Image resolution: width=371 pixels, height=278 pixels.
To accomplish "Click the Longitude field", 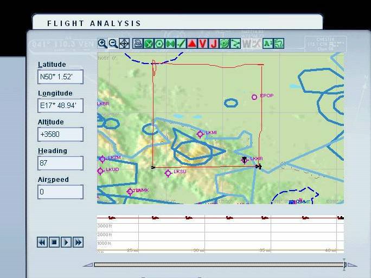I will click(61, 105).
